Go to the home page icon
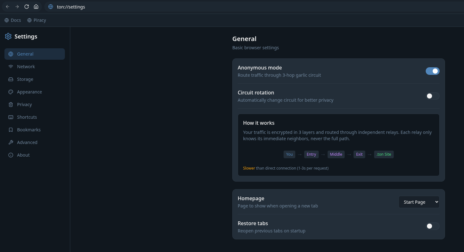Viewport: 464px width, 252px height. point(36,7)
